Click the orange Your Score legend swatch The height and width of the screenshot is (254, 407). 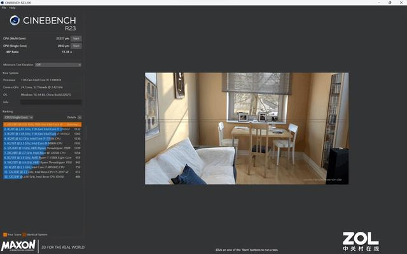click(x=5, y=234)
